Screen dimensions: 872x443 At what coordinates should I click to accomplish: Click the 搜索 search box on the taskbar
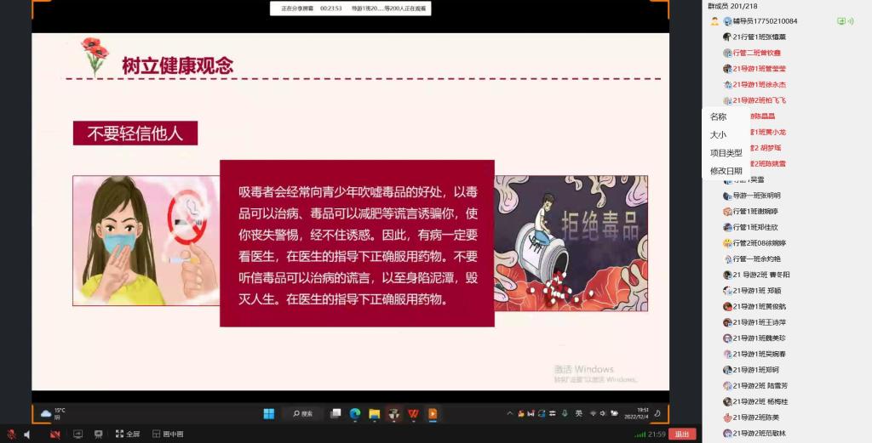click(303, 414)
